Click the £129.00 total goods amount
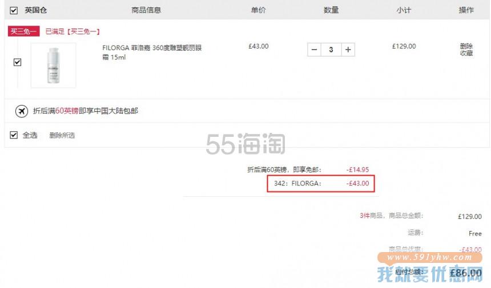The height and width of the screenshot is (288, 491). click(x=470, y=216)
